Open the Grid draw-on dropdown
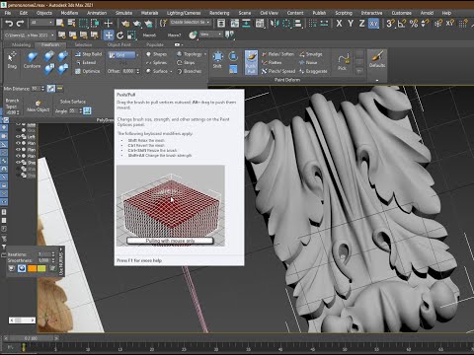Viewport: 474px width, 355px height. [x=137, y=55]
